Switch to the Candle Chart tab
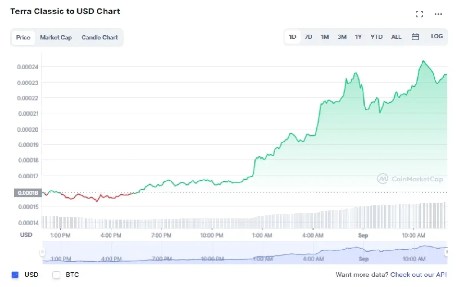The image size is (459, 287). [99, 37]
